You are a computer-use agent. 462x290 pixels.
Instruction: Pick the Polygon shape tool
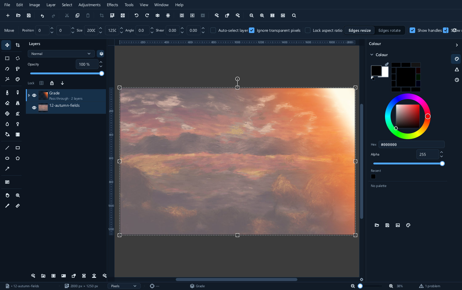coord(18,158)
